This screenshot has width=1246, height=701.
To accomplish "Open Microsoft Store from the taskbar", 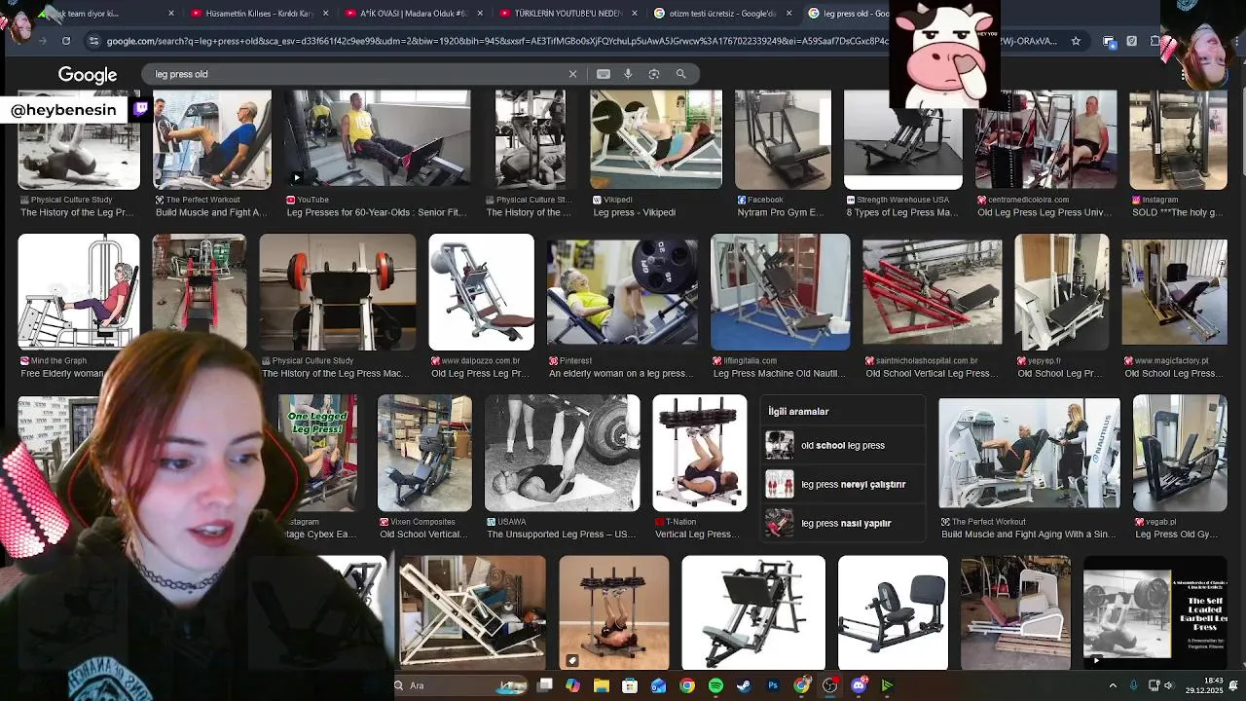I will (x=630, y=685).
